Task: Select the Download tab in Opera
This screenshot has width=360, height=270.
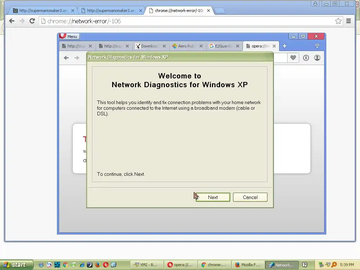Action: coord(150,46)
